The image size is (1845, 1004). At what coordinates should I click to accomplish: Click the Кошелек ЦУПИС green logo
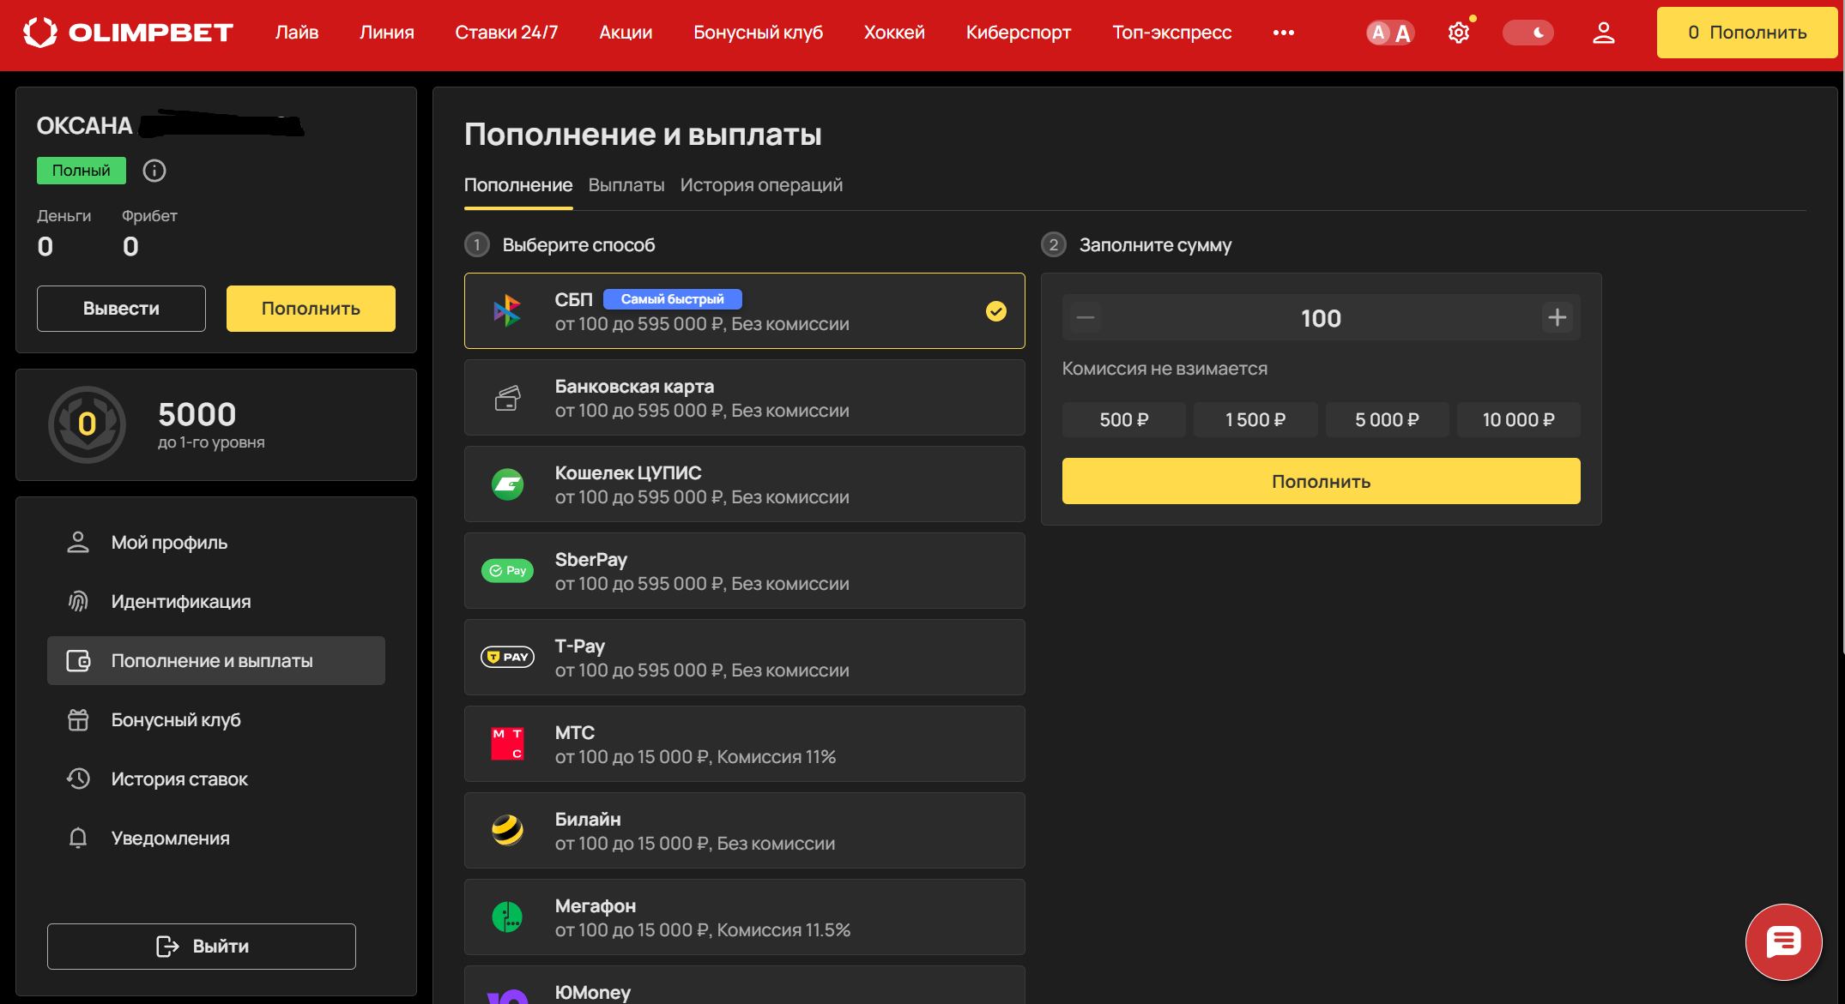pos(507,484)
